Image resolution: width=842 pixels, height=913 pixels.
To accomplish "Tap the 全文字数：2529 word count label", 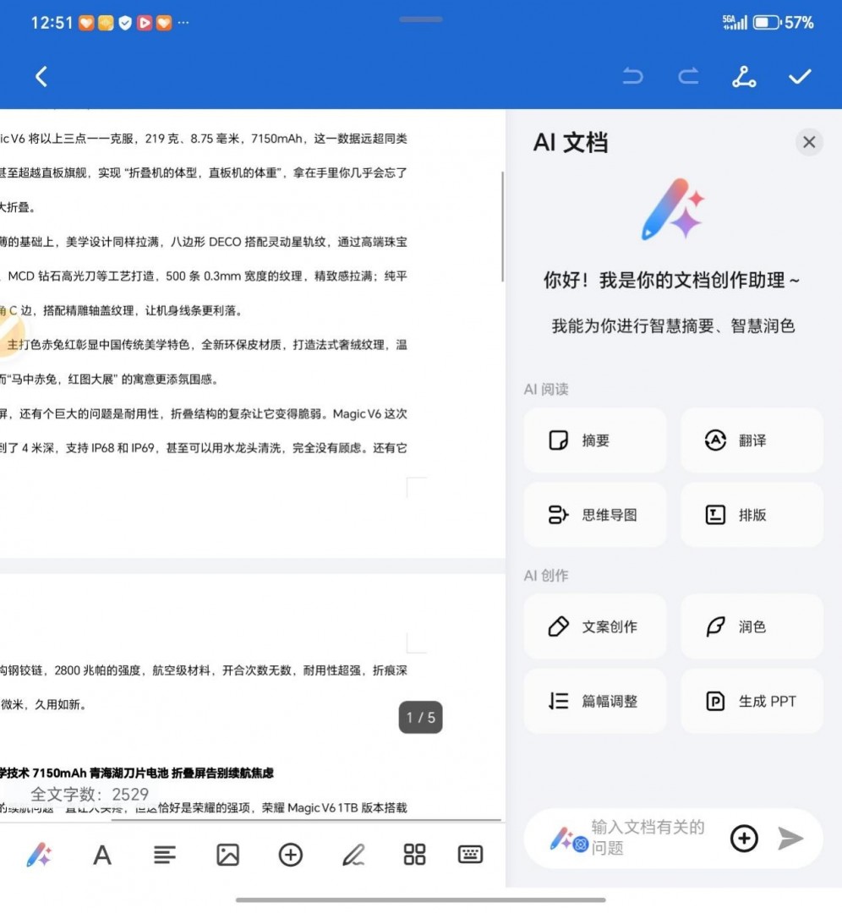I will click(x=89, y=794).
